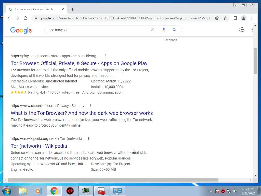Click the blue search magnifier
The height and width of the screenshot is (196, 261).
point(174,30)
